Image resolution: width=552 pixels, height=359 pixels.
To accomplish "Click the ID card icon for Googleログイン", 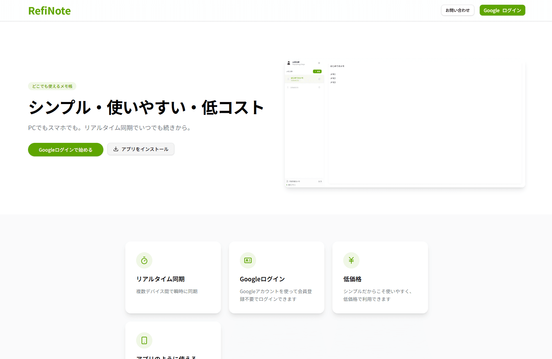I will (248, 260).
